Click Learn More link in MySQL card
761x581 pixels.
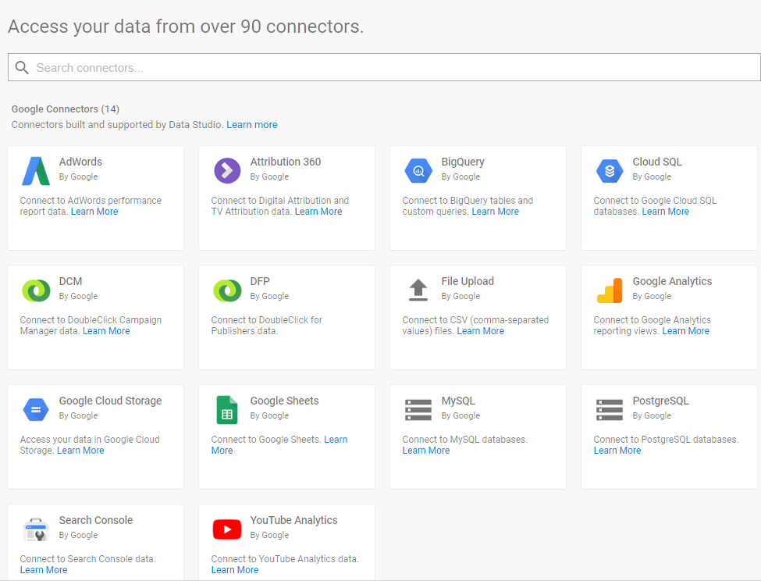tap(426, 451)
